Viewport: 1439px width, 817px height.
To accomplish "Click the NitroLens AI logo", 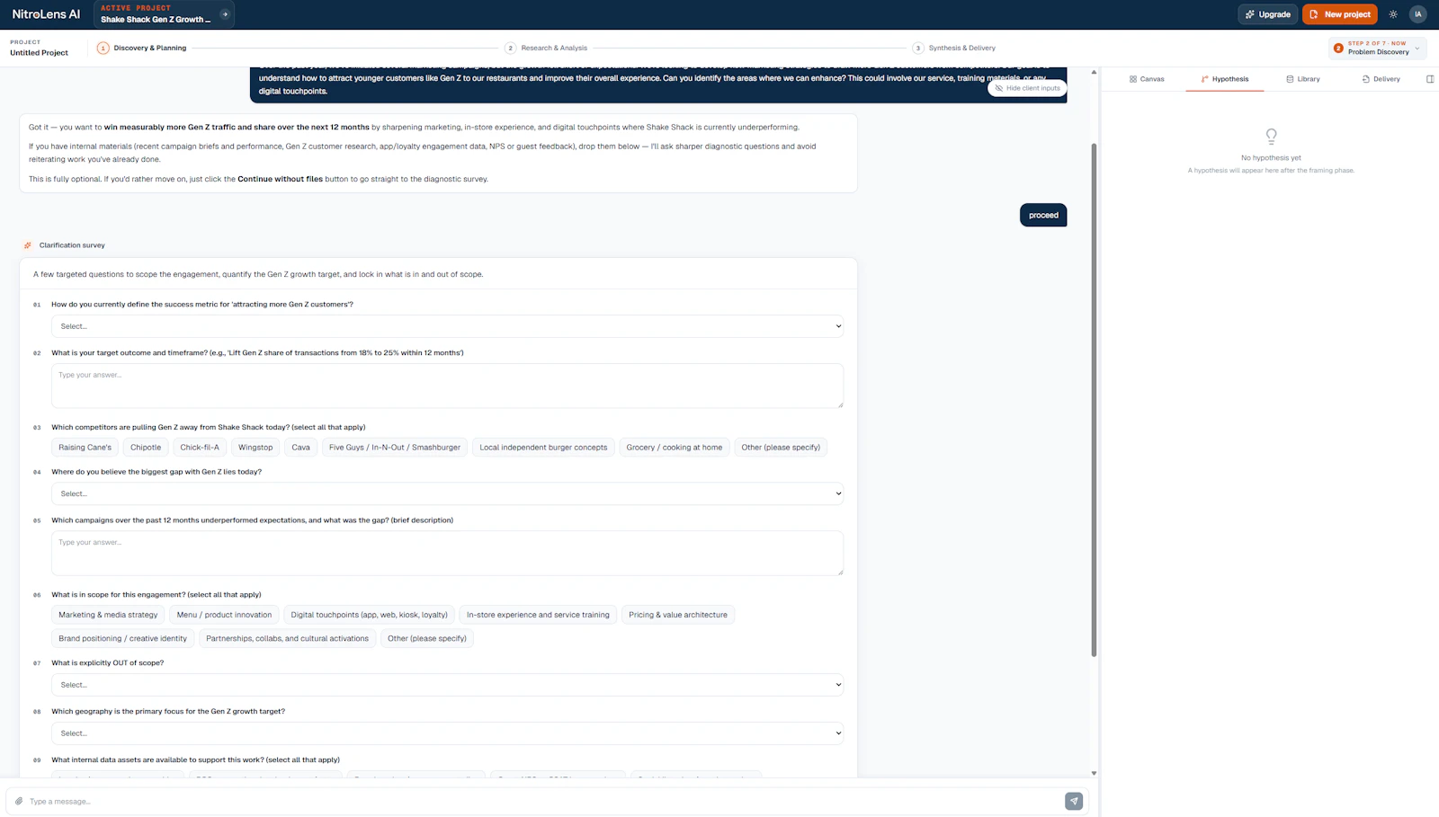I will click(46, 14).
